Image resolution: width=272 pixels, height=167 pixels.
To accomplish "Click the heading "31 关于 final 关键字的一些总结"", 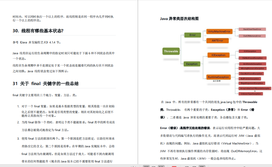I will pos(45,84).
